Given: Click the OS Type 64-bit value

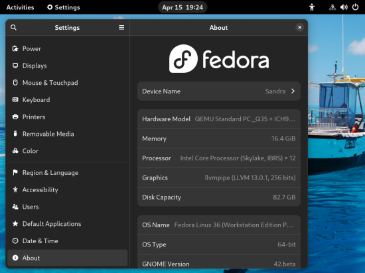Looking at the screenshot, I should point(286,245).
